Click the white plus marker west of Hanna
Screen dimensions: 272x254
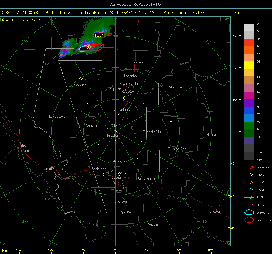click(171, 121)
